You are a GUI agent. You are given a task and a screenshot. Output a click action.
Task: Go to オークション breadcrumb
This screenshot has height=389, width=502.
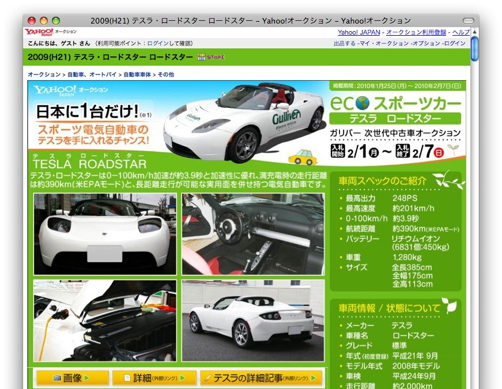44,74
